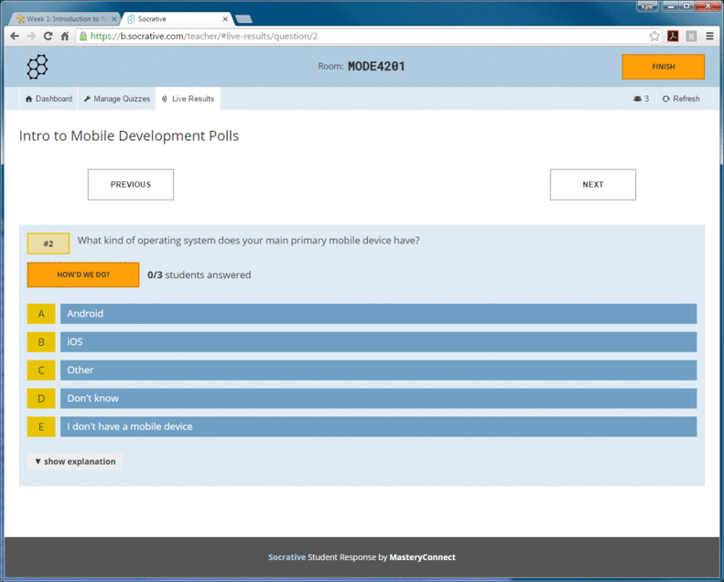
Task: Select the Don't know answer bar
Action: (379, 398)
